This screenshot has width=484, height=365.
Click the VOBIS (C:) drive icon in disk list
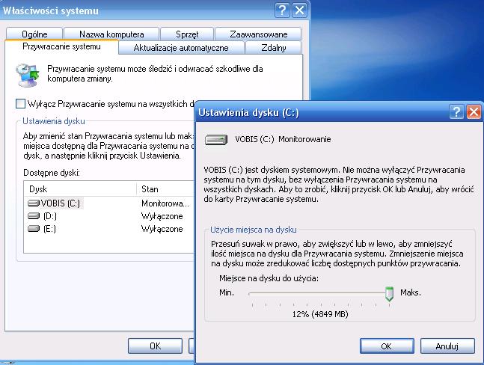[x=34, y=203]
